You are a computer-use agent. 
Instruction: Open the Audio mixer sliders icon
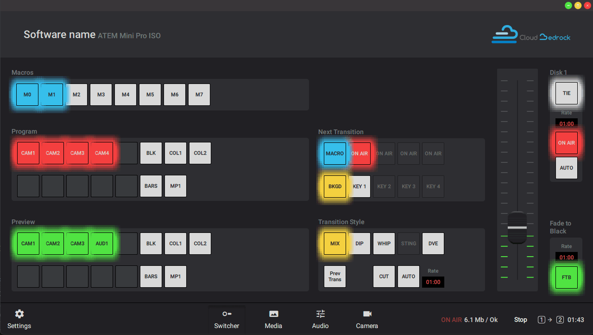[x=320, y=314]
